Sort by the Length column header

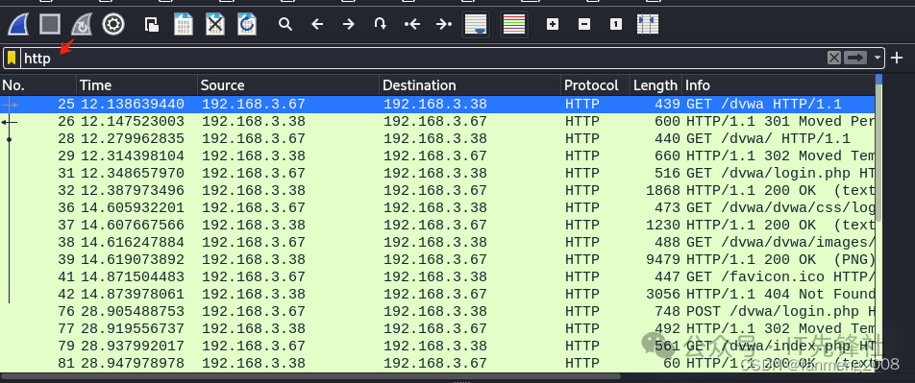click(655, 85)
